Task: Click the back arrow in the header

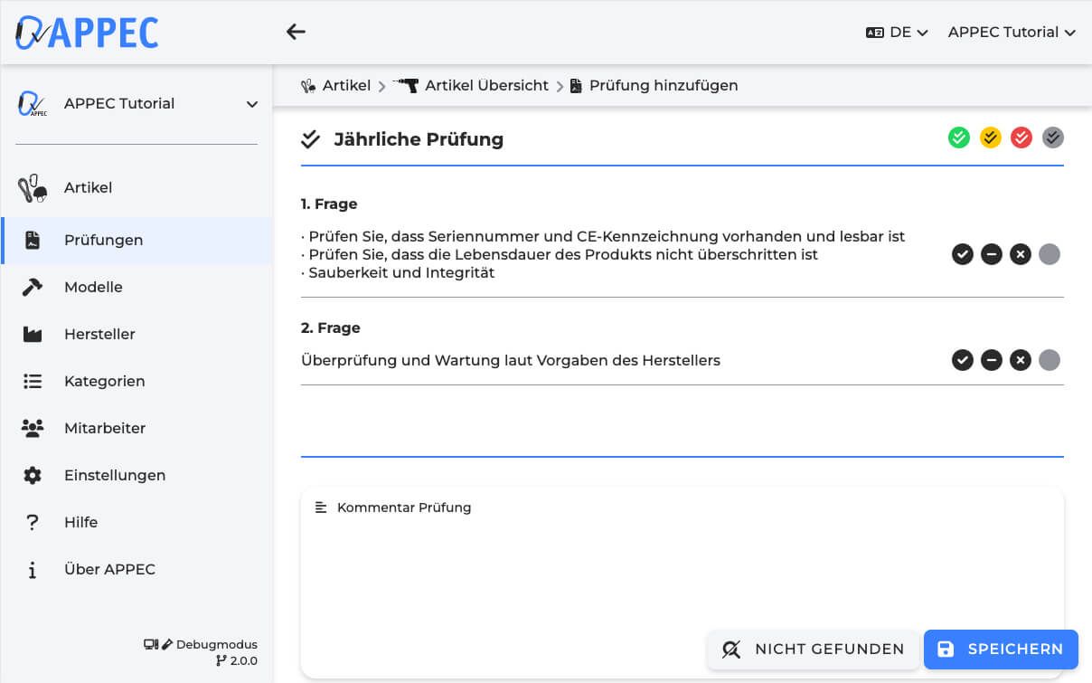Action: tap(296, 31)
